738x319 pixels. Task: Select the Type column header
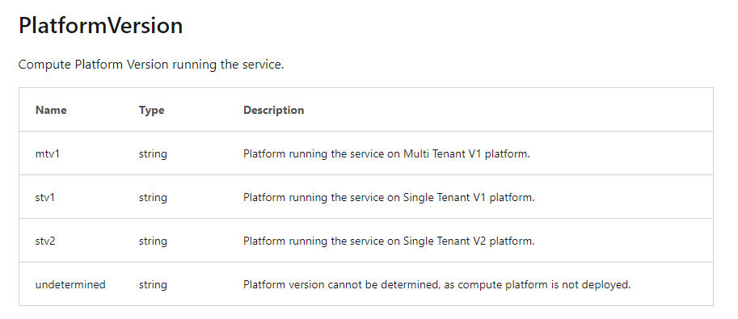click(x=151, y=110)
